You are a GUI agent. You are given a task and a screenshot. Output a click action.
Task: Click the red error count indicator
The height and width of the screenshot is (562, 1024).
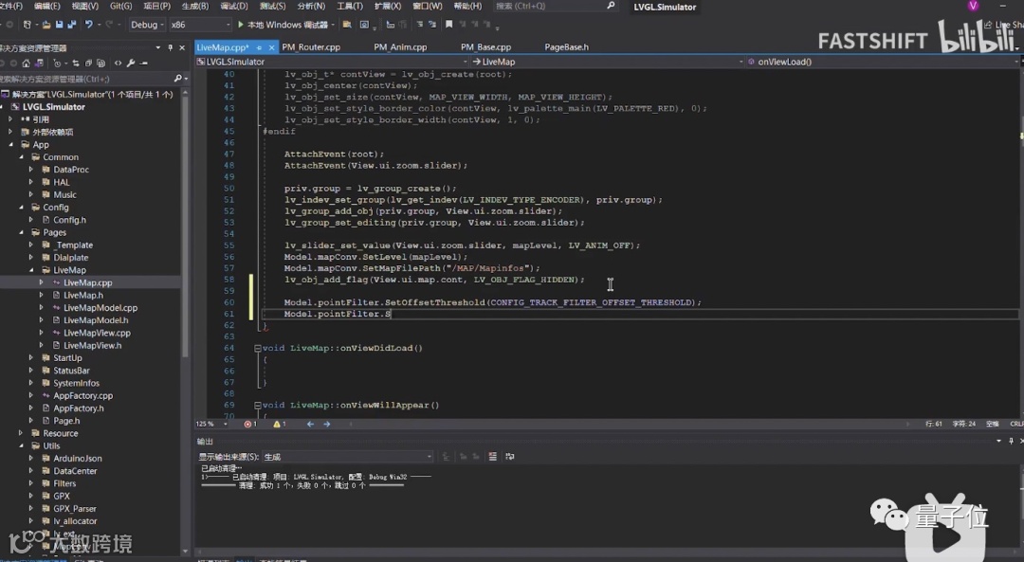pos(250,424)
